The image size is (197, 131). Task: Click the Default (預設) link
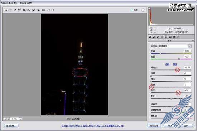175,64
